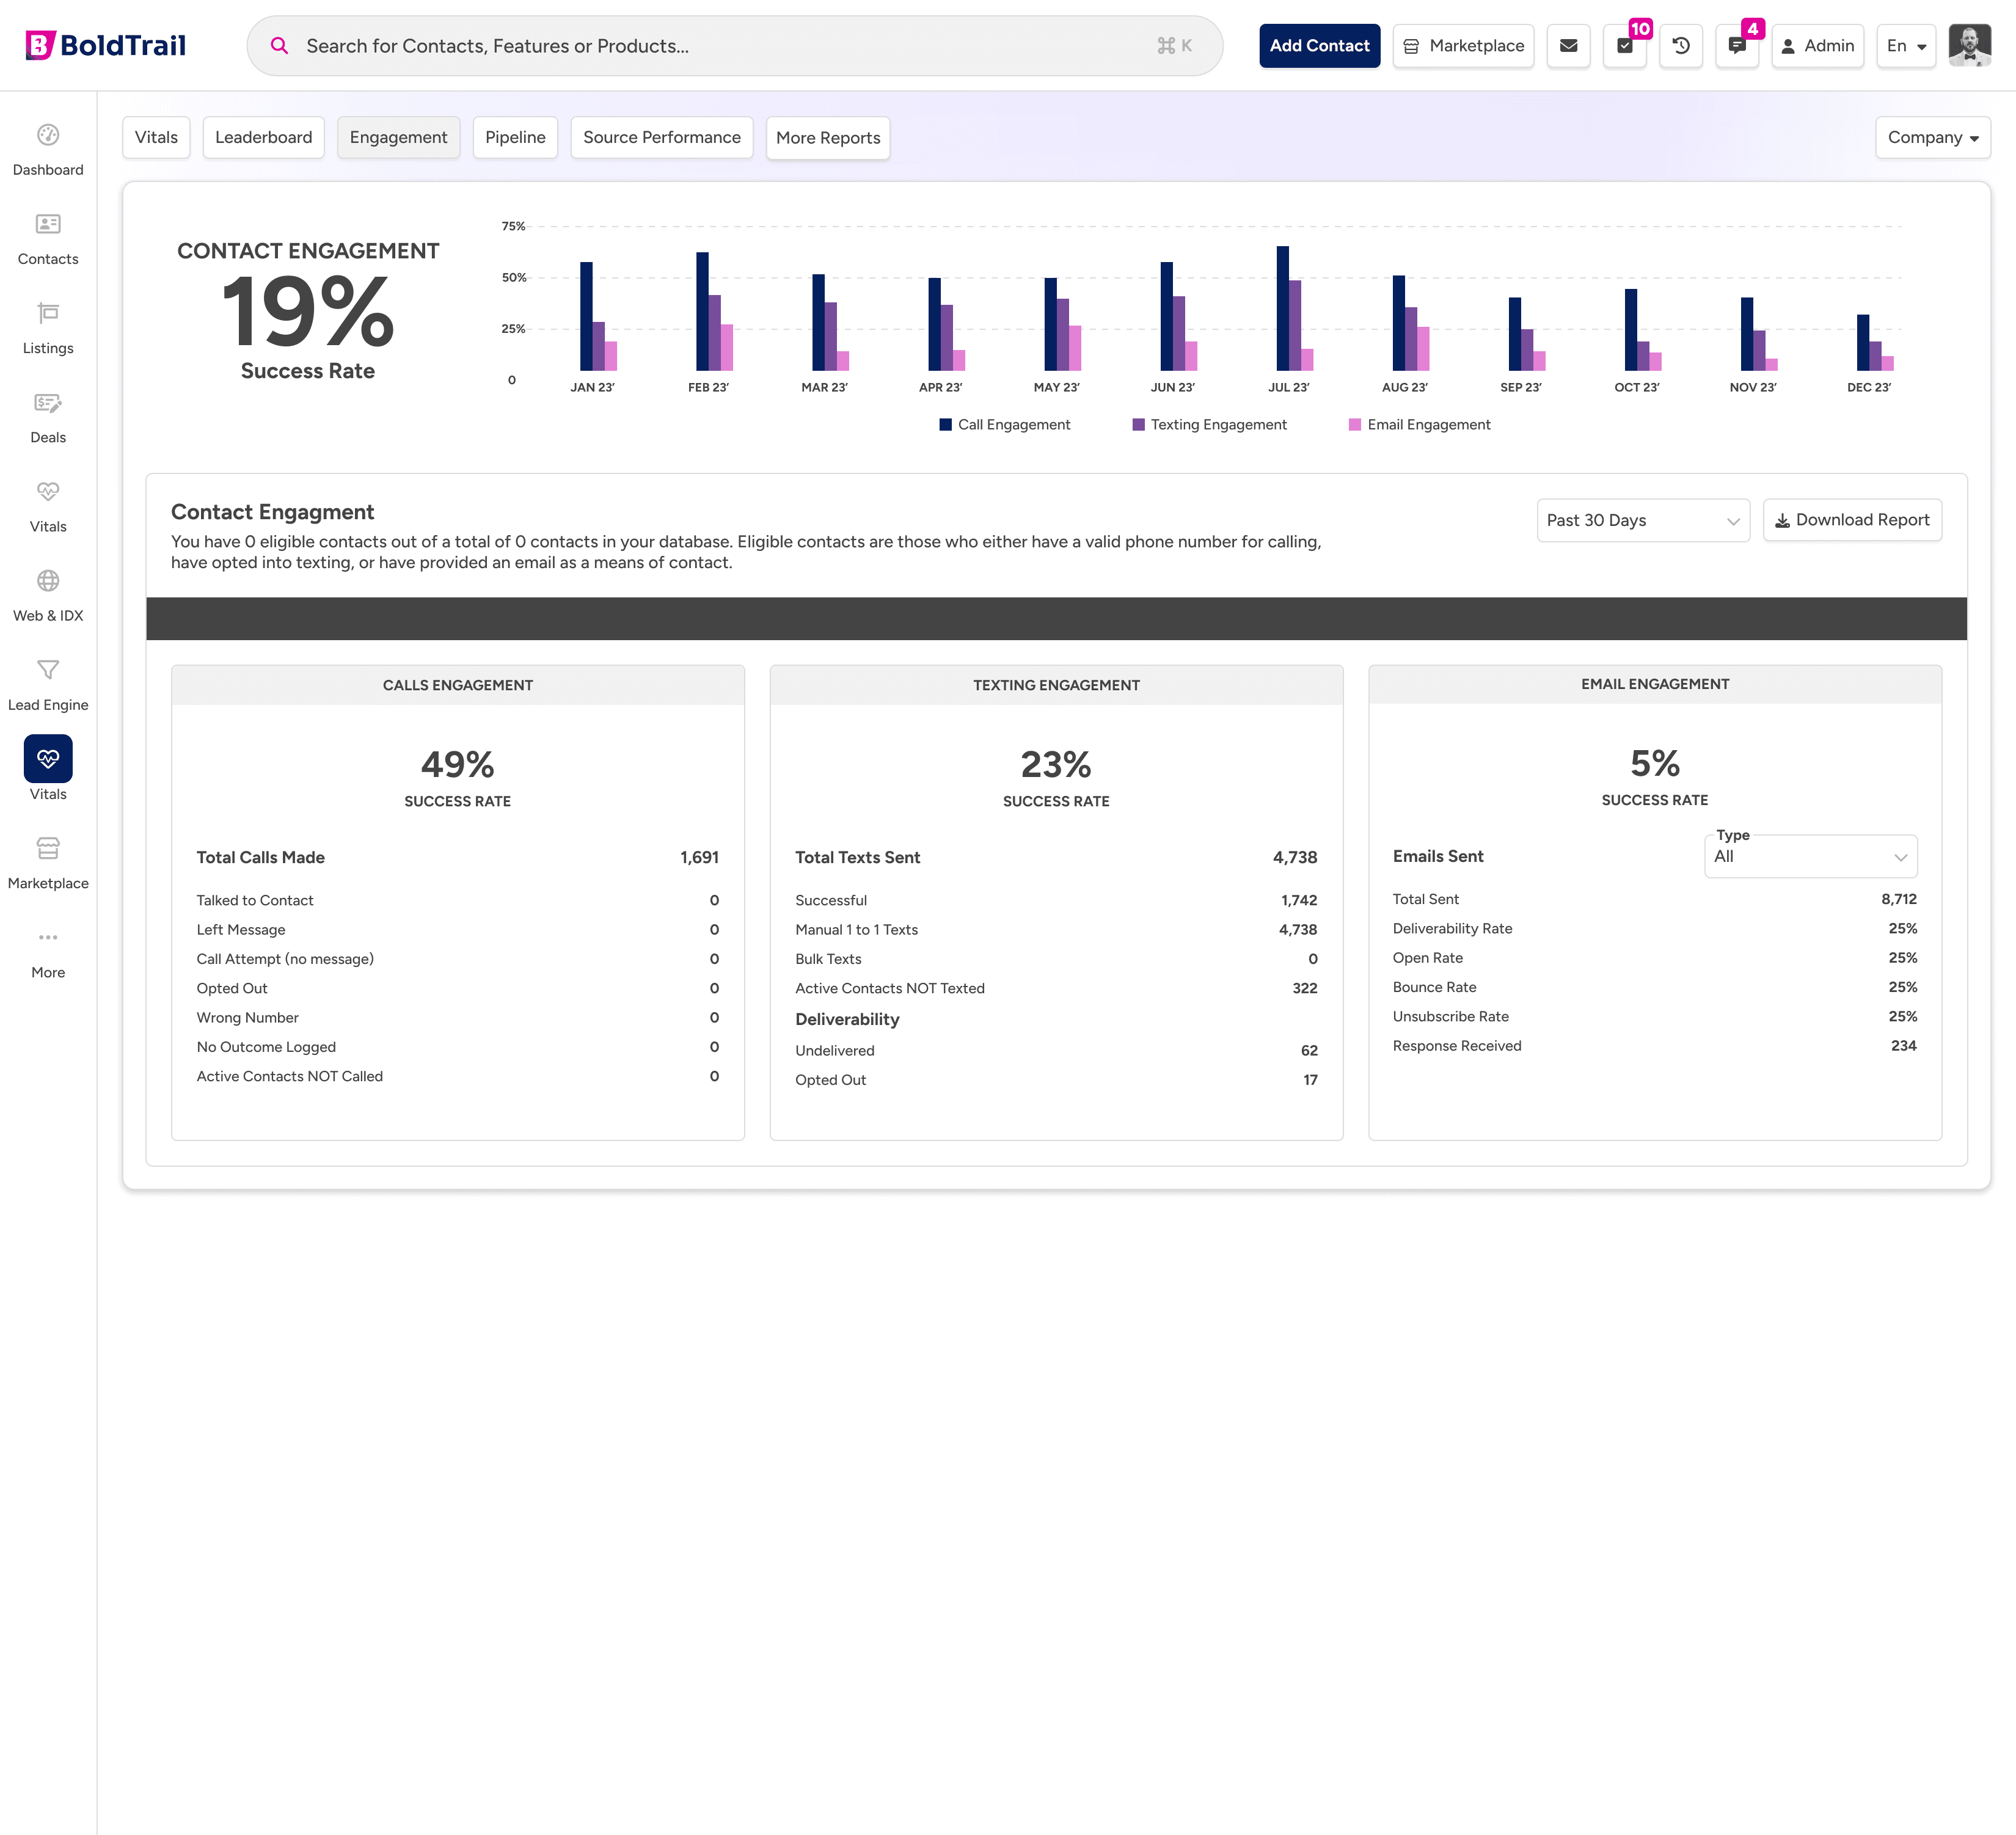Click the Marketplace store icon in header

pyautogui.click(x=1411, y=46)
